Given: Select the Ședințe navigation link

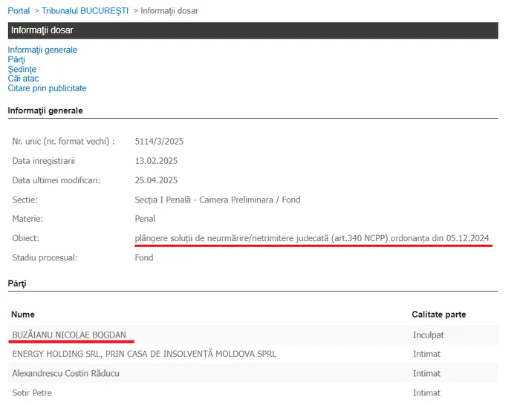Looking at the screenshot, I should (22, 69).
